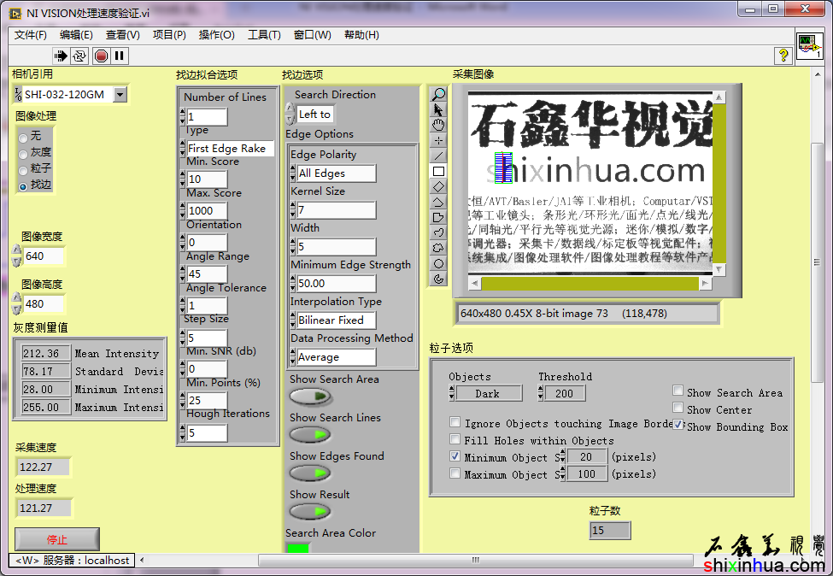The width and height of the screenshot is (833, 576).
Task: Select the Oval ROI tool
Action: [x=439, y=263]
